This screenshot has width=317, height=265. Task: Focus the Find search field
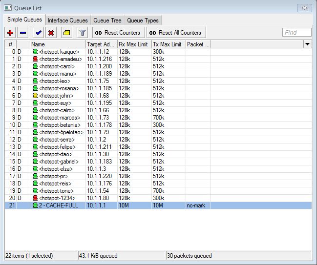pyautogui.click(x=296, y=32)
